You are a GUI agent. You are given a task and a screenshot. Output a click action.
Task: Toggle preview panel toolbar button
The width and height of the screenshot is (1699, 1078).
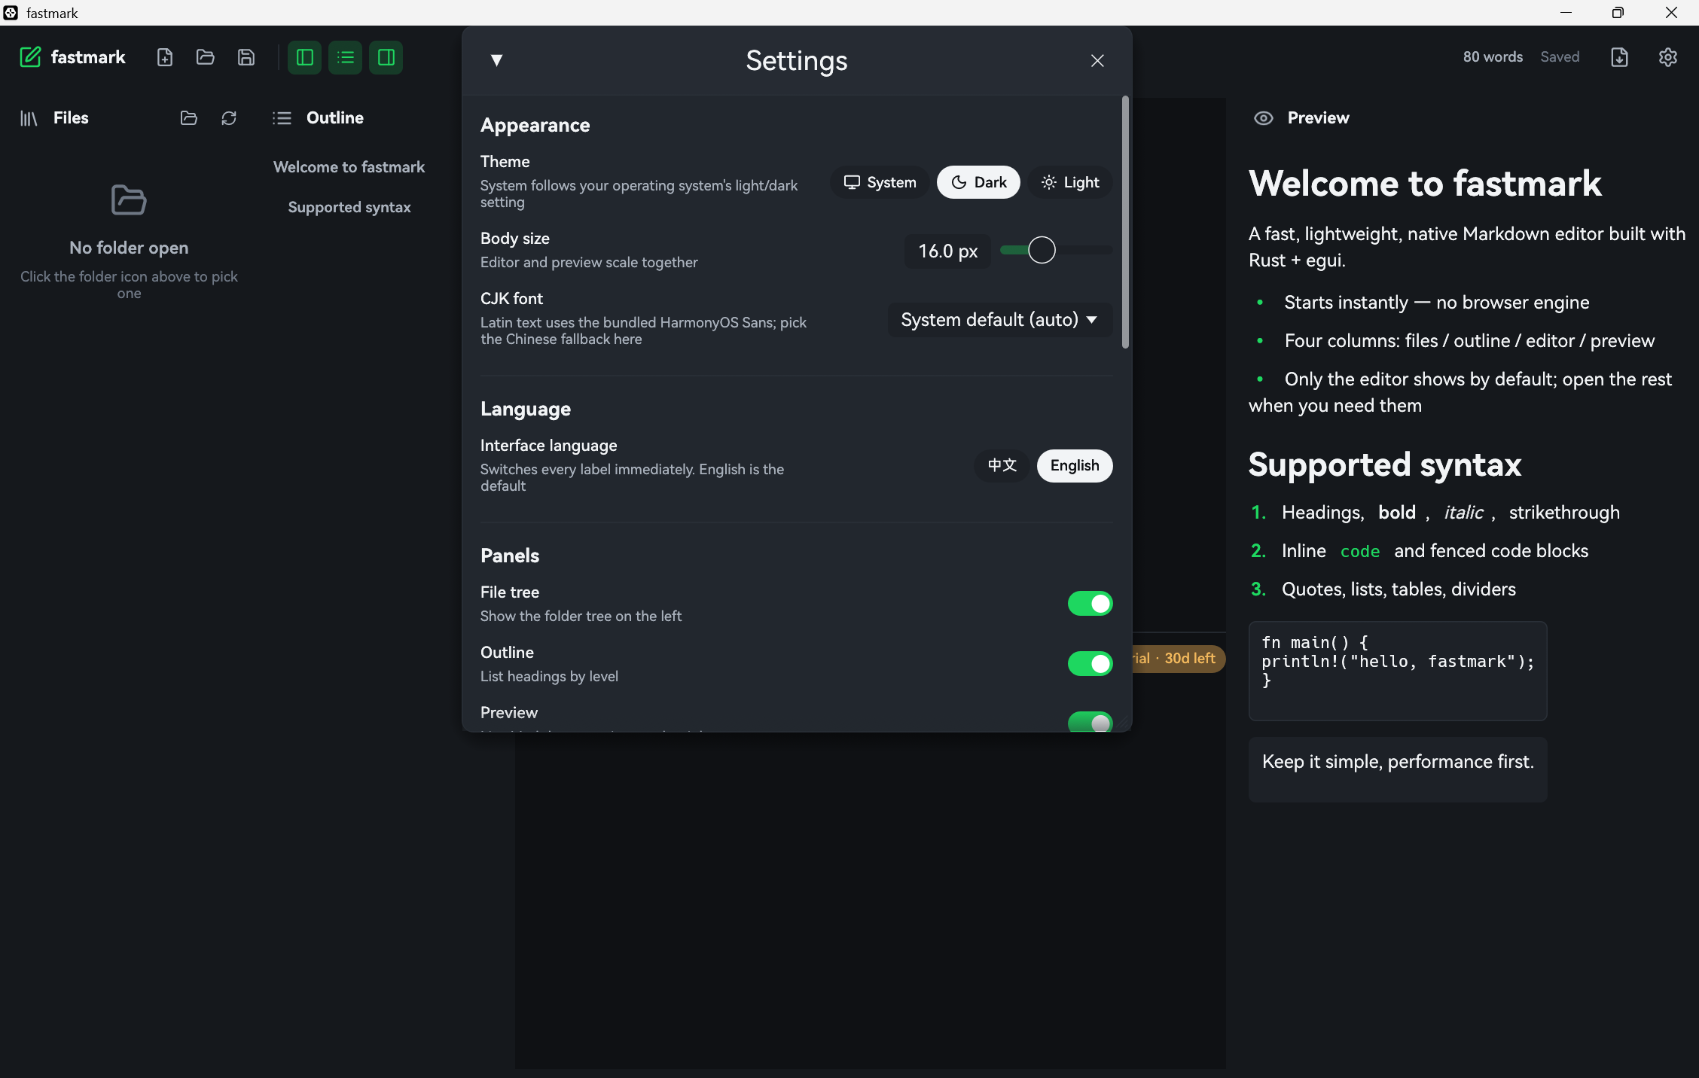(386, 57)
